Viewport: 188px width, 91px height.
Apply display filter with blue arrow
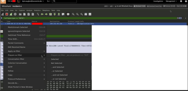(x=180, y=18)
